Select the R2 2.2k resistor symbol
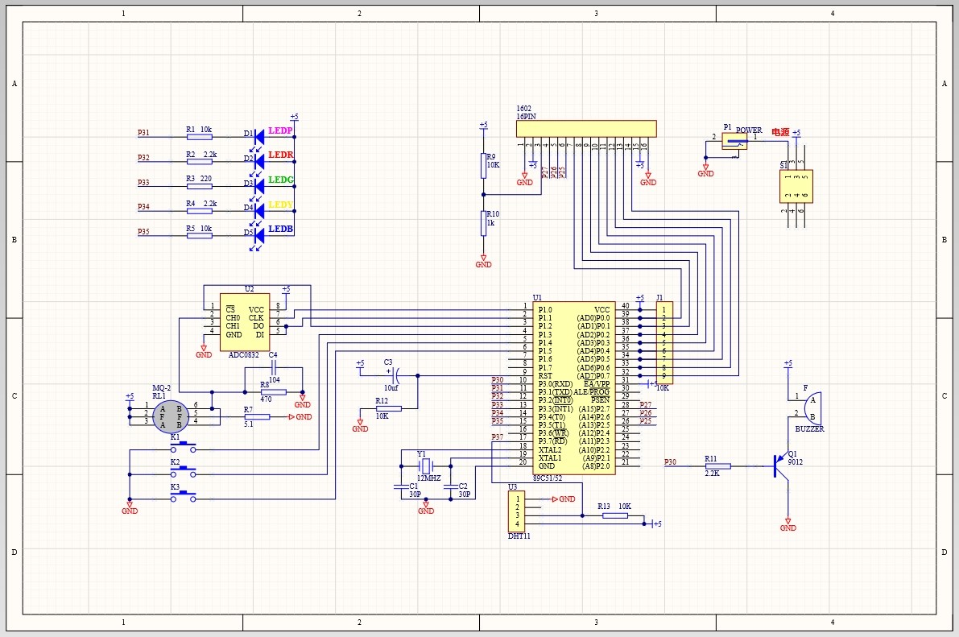Screen dimensions: 959x637 point(200,162)
